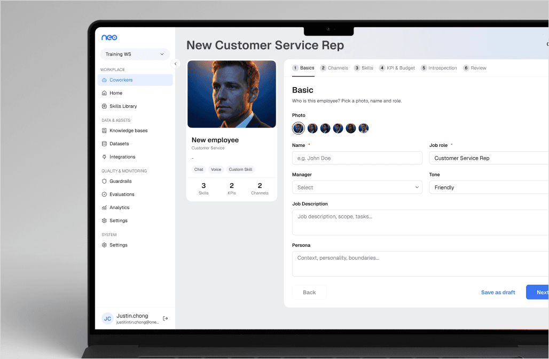549x359 pixels.
Task: Click the JC user avatar
Action: coord(107,318)
